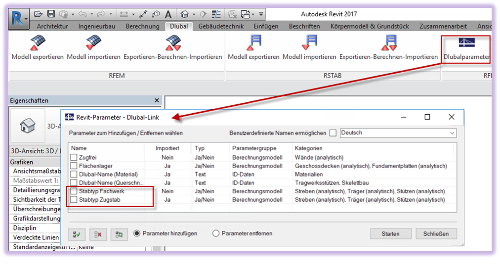Tick the Dlubal-Name (Material) checkbox
Screen dimensions: 500x266
point(74,174)
